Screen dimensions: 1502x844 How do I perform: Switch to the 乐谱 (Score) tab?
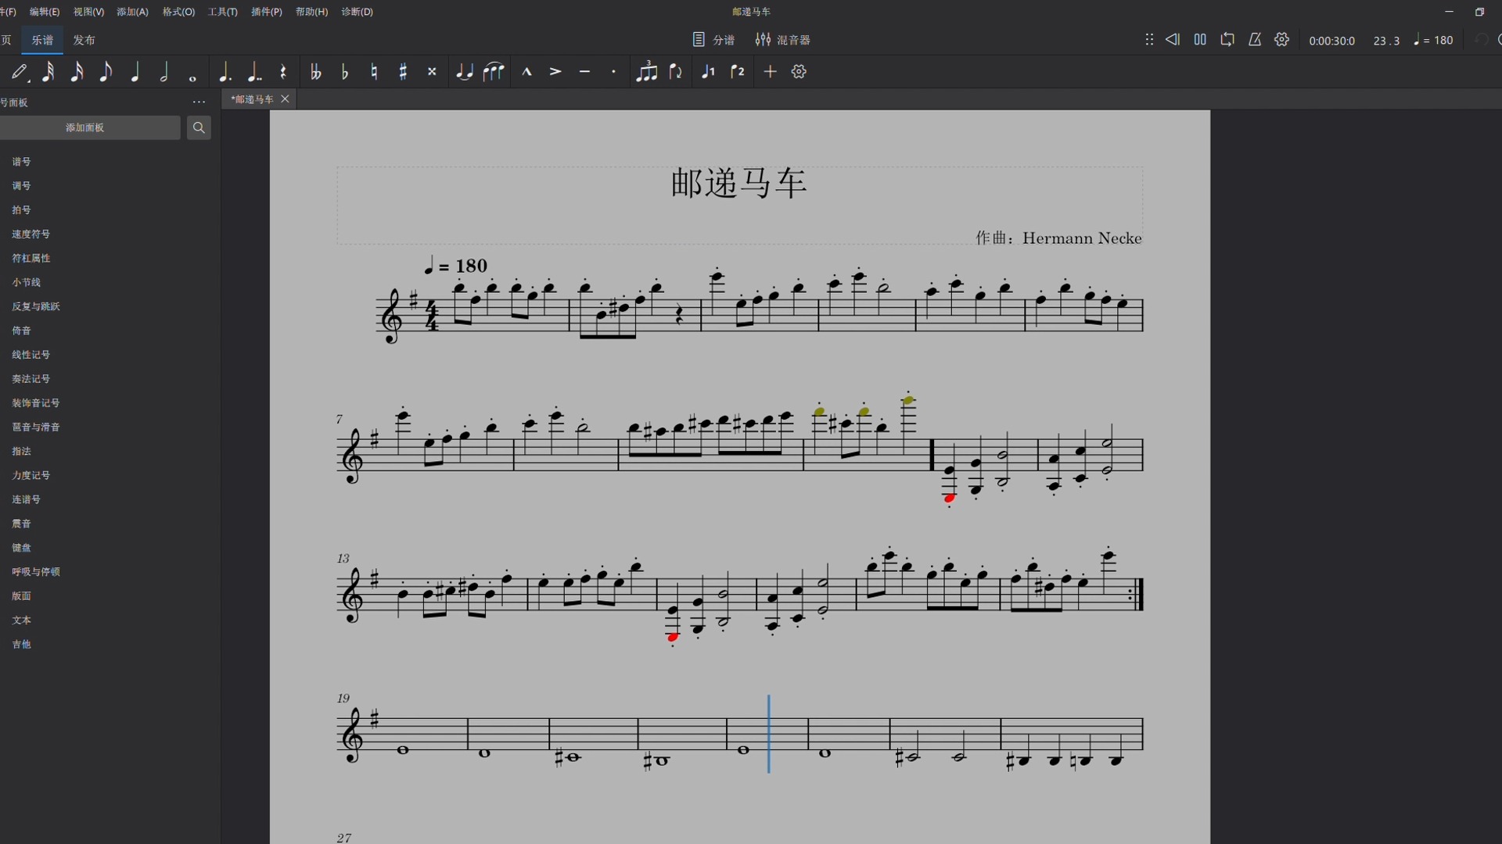tap(42, 40)
